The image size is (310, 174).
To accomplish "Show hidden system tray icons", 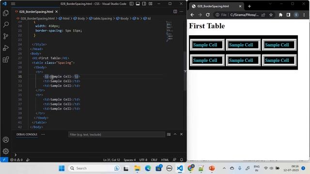I will (x=224, y=168).
